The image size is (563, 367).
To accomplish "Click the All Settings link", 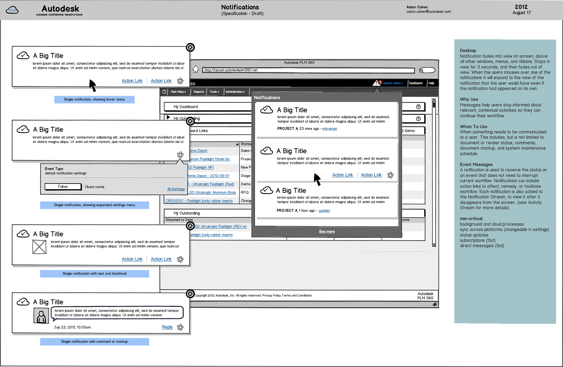I will [176, 189].
